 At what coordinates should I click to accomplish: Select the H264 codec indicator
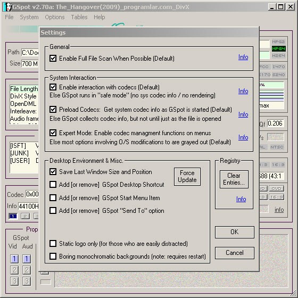click(278, 55)
